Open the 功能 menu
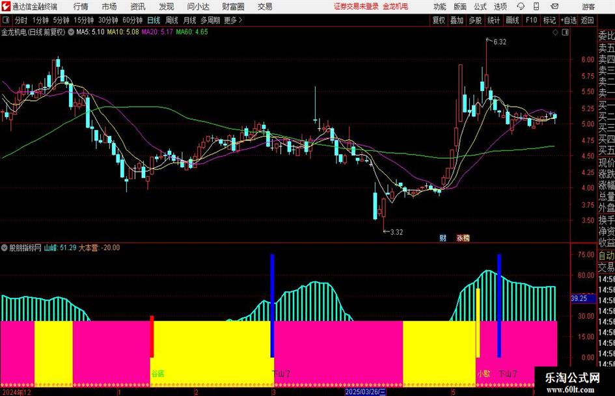Viewport: 615px width, 396px height. click(x=440, y=7)
